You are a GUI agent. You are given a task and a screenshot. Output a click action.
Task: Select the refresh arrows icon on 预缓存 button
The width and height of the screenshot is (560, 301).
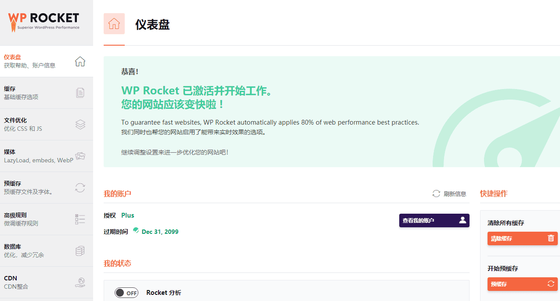(551, 284)
